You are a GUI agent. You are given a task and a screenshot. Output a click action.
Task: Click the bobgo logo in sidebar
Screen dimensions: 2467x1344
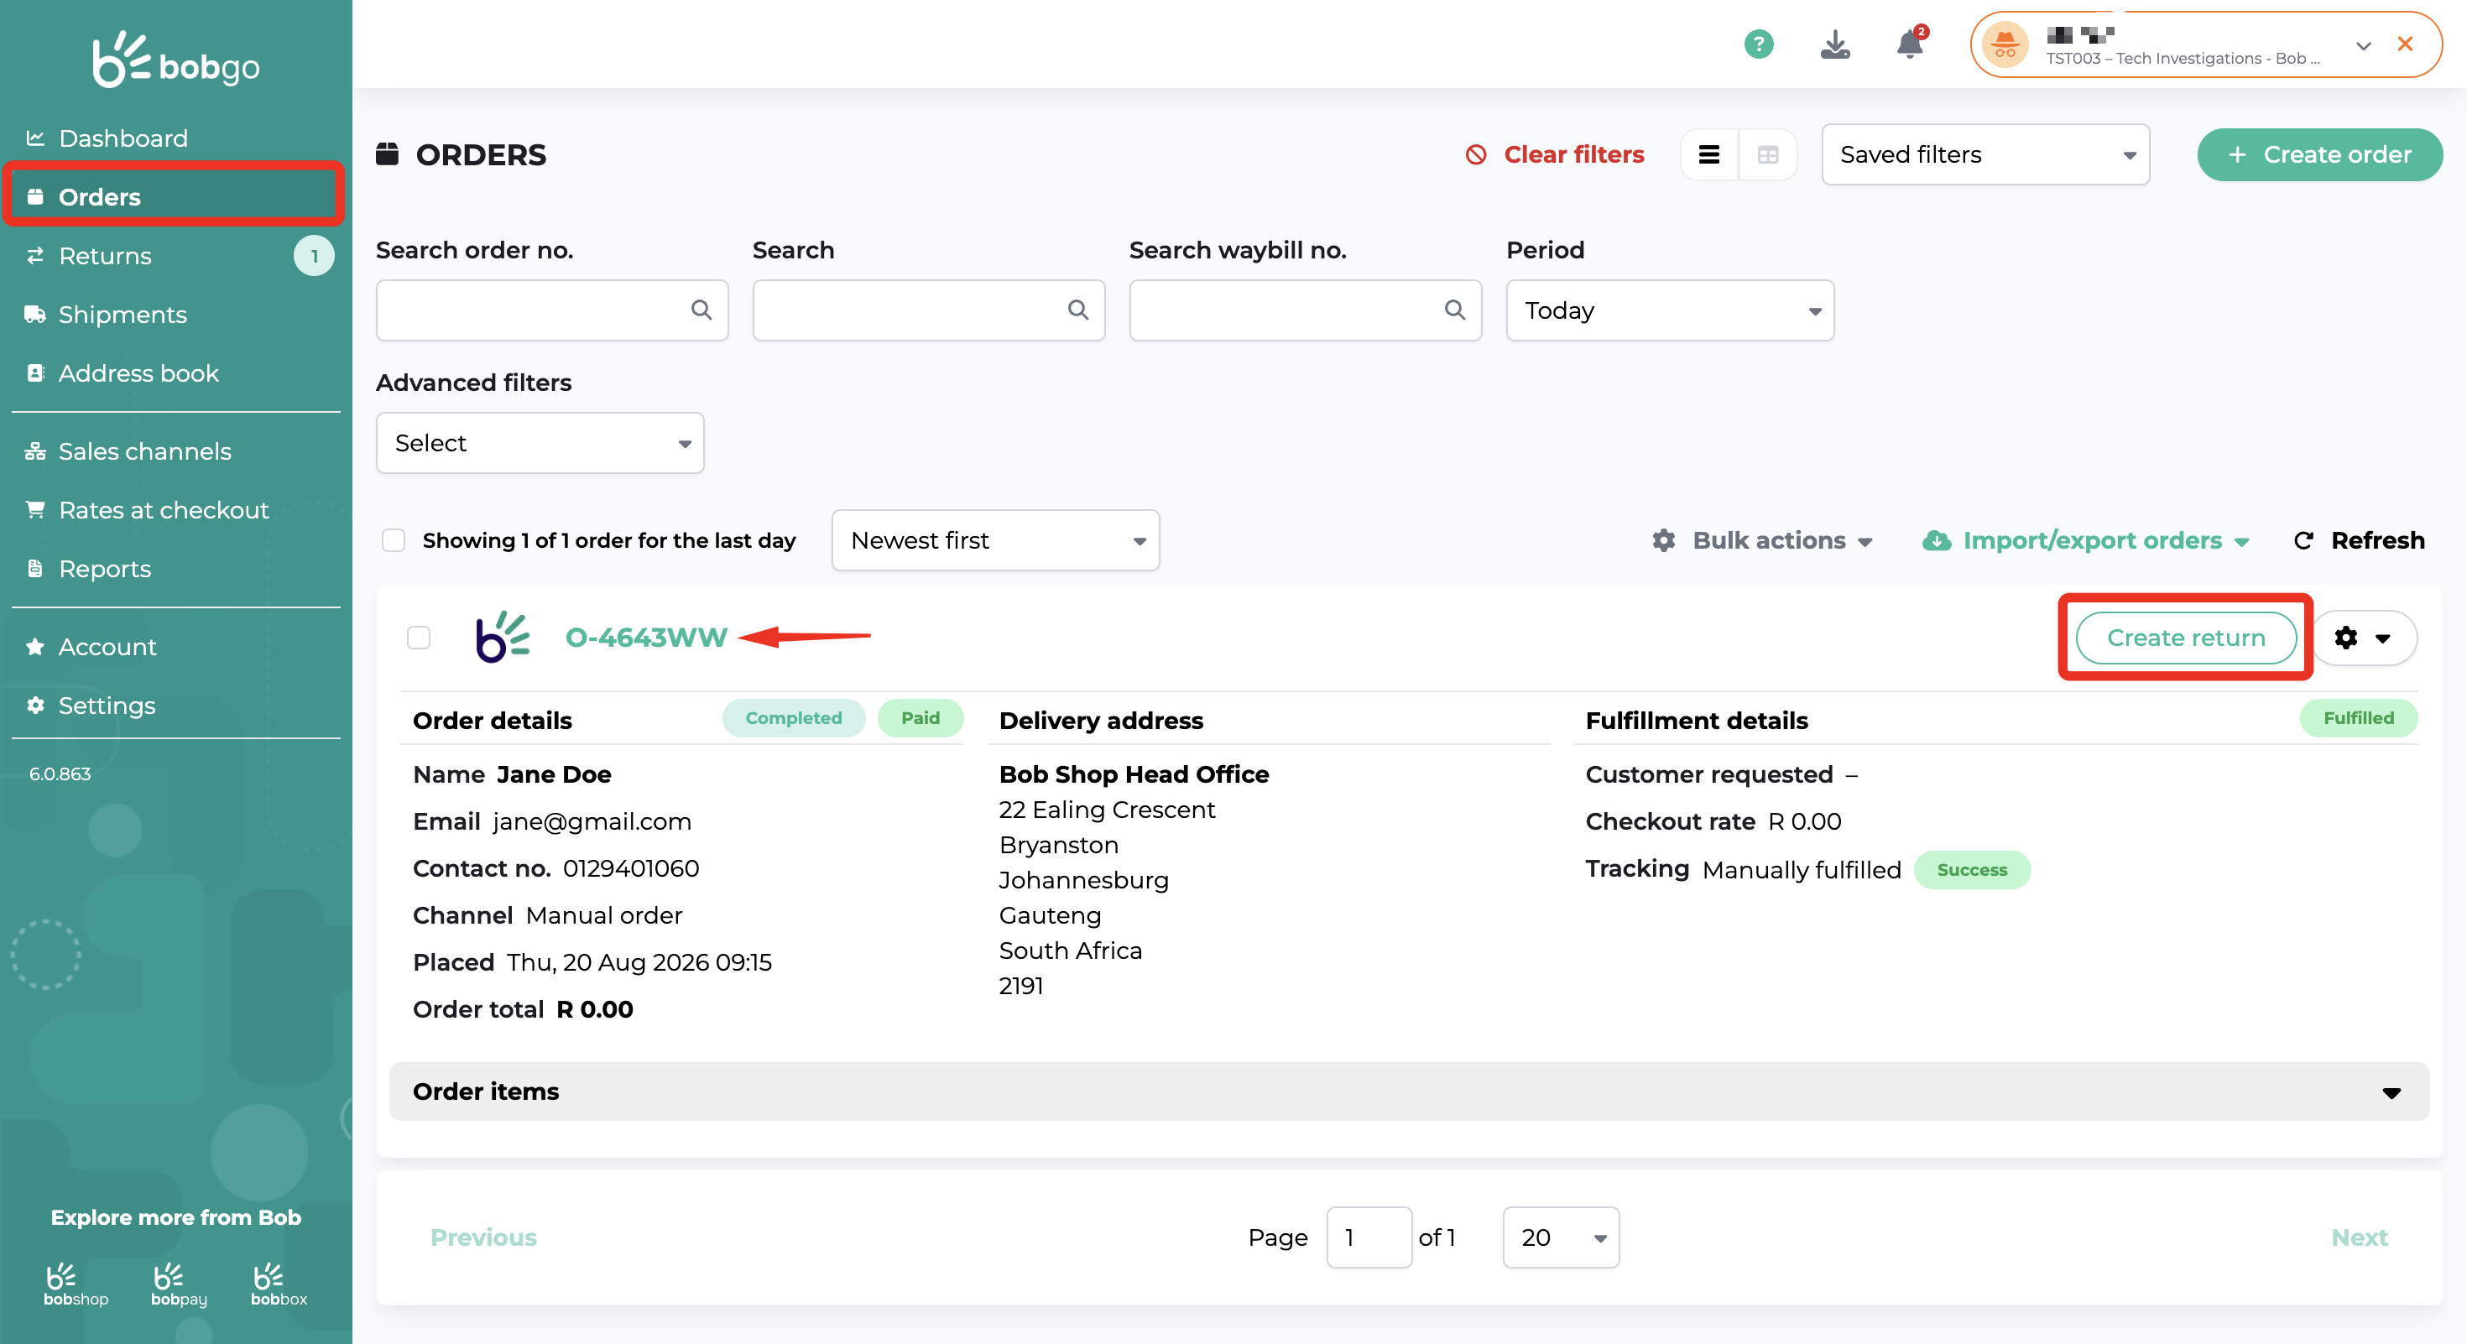(x=176, y=60)
